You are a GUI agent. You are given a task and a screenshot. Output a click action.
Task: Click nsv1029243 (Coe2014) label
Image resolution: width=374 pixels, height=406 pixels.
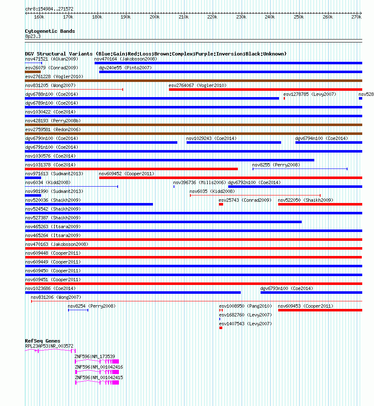pyautogui.click(x=211, y=138)
